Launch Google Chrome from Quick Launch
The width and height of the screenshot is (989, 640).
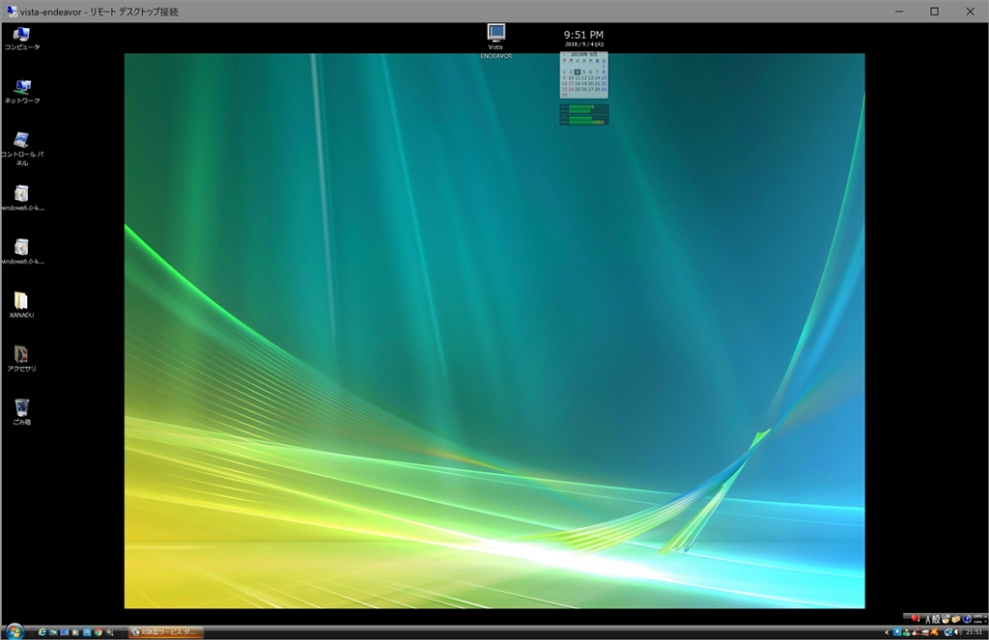tap(99, 632)
